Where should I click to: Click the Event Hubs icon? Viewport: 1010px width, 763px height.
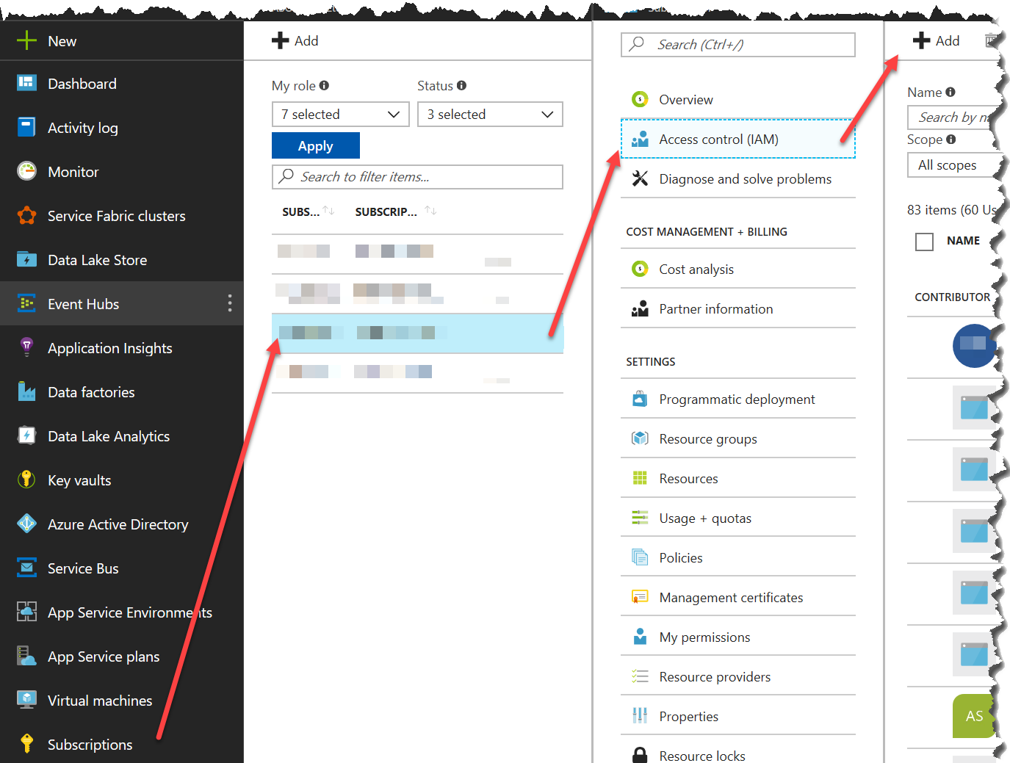point(26,303)
